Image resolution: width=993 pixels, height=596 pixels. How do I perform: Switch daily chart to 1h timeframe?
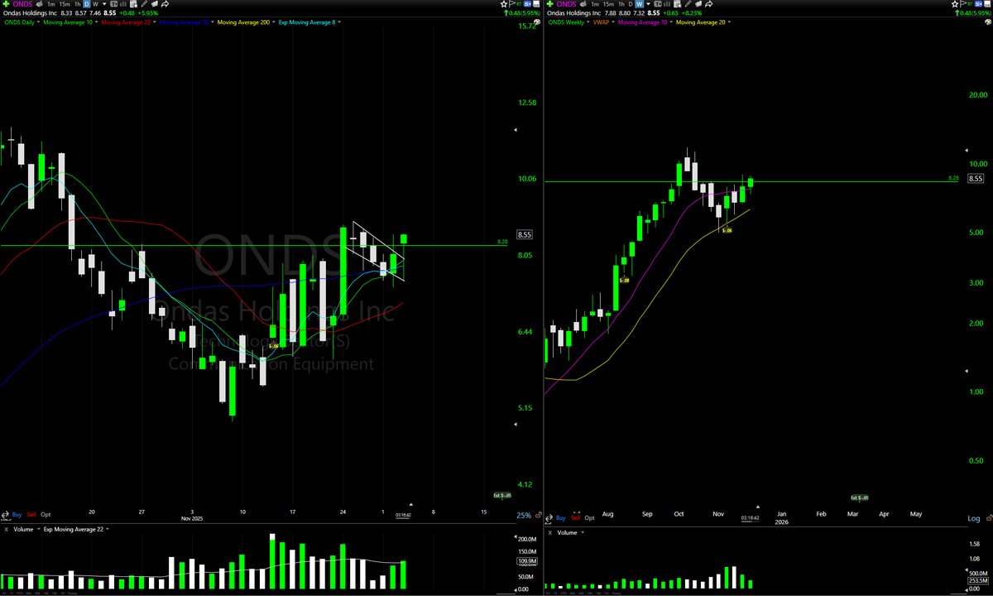[77, 4]
